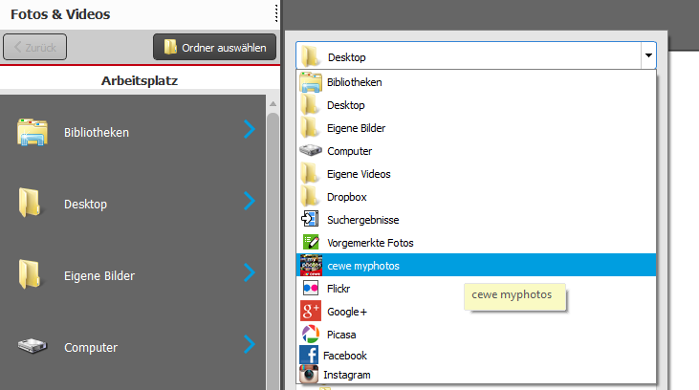The height and width of the screenshot is (390, 699).
Task: Click the Eigene Videos folder icon in the dropdown
Action: coord(310,174)
